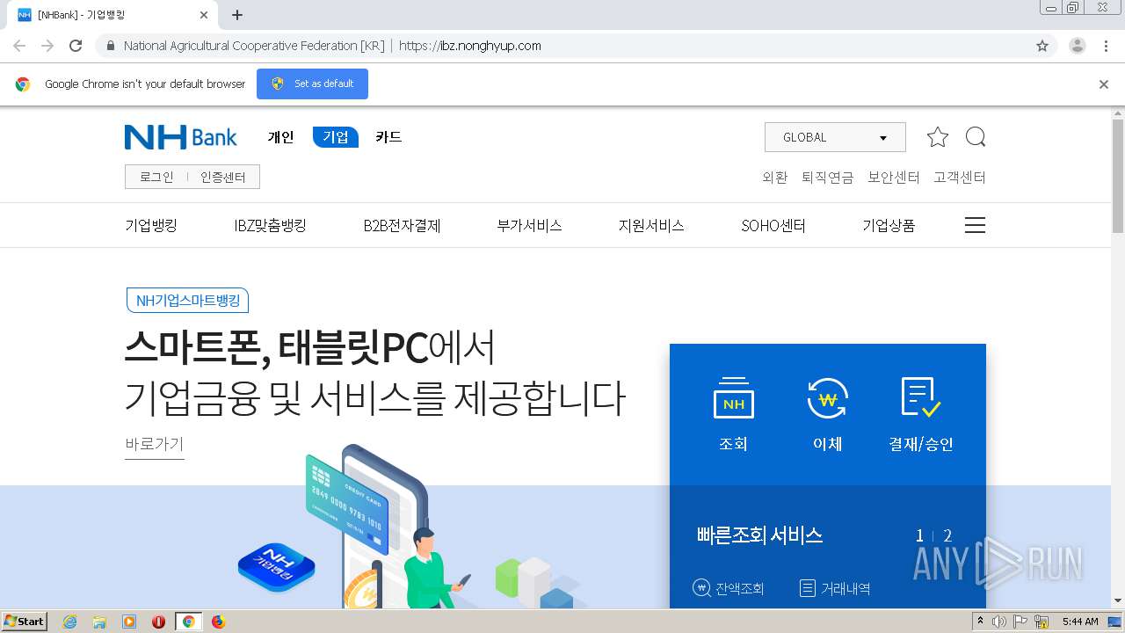Click the Chrome taskbar button
Image resolution: width=1125 pixels, height=633 pixels.
188,622
